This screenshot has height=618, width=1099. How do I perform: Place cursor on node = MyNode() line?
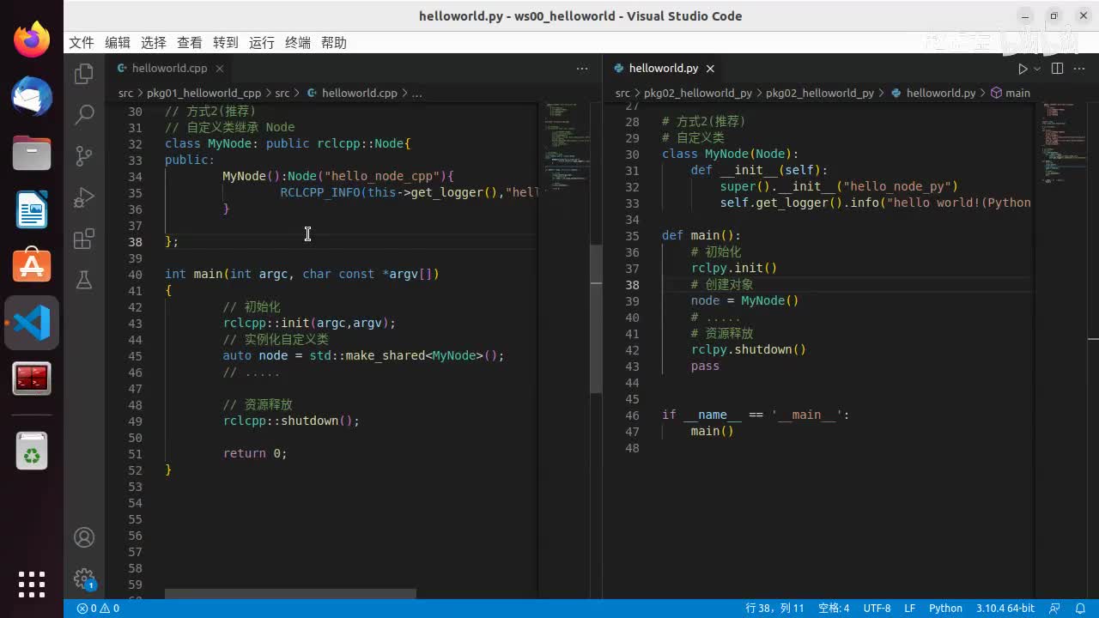coord(744,301)
